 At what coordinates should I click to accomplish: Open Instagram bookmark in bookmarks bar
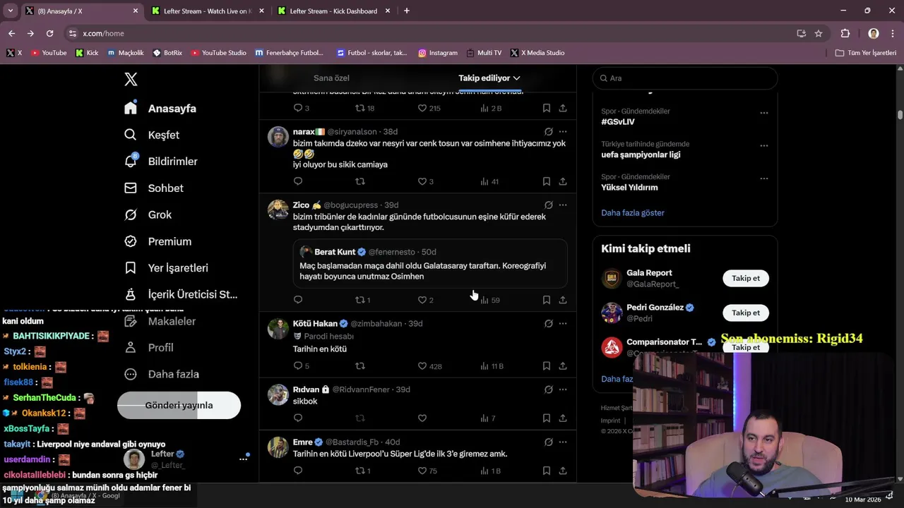point(438,53)
